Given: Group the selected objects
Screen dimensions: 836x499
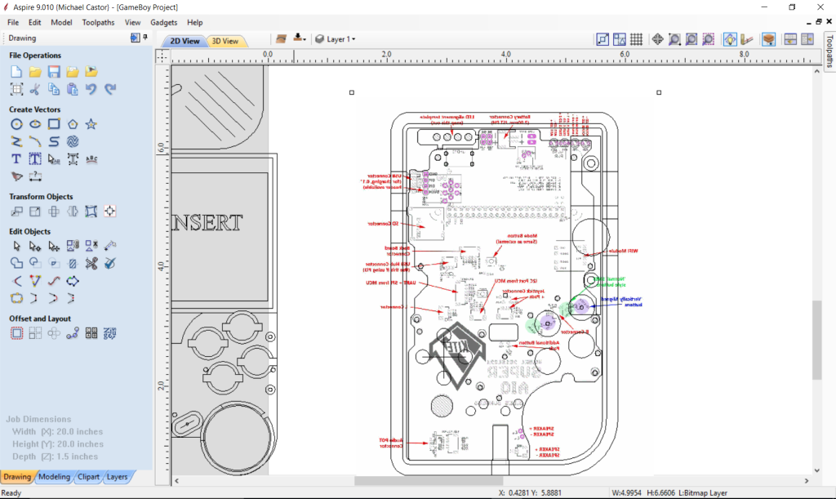Looking at the screenshot, I should [x=73, y=246].
